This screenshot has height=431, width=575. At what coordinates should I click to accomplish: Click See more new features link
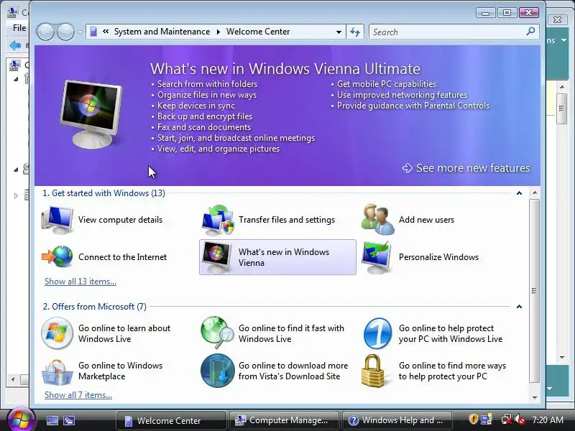(466, 168)
